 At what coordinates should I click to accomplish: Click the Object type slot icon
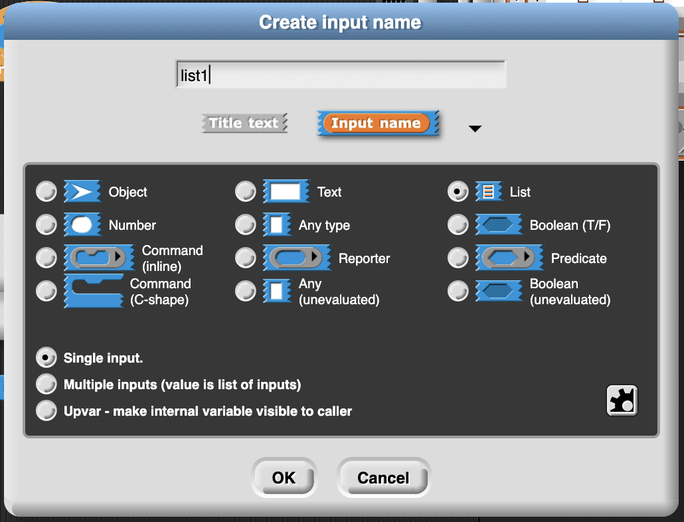point(82,192)
